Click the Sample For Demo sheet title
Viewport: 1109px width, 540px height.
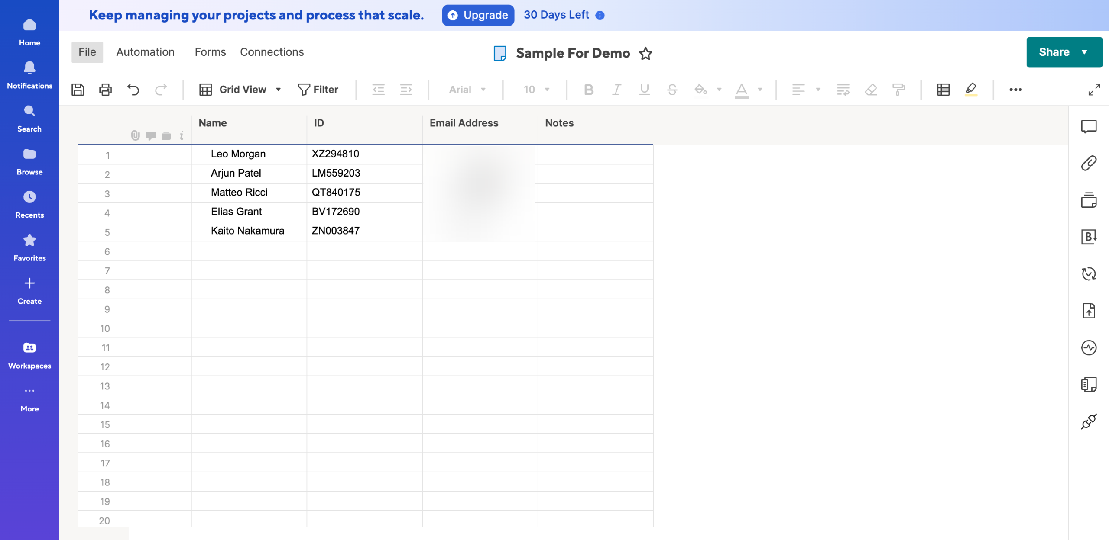573,53
